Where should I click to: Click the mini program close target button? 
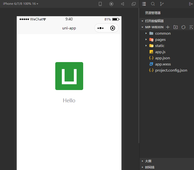pos(112,28)
